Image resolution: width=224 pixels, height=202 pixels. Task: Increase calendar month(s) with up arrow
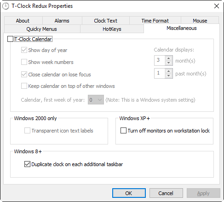(168, 58)
